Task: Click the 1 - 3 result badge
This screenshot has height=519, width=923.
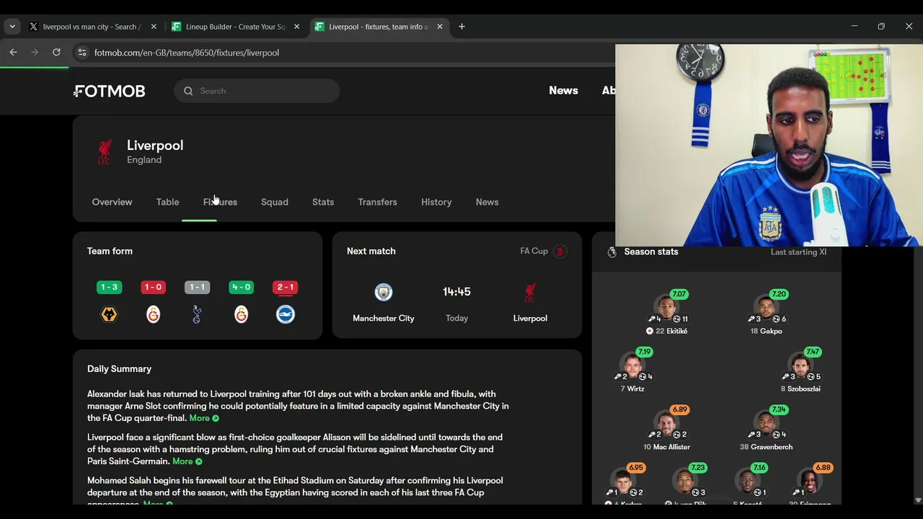Action: 109,287
